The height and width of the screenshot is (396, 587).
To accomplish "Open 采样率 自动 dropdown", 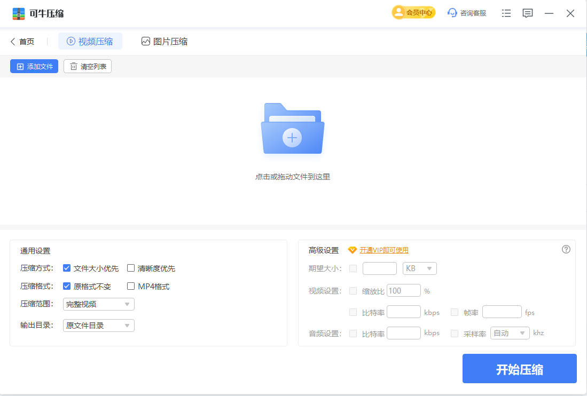I will click(x=510, y=333).
